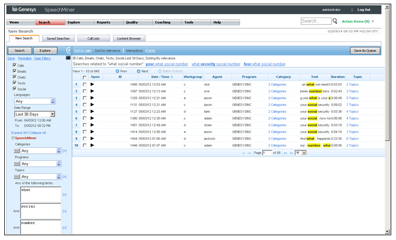Screen dimensions: 396x240
Task: Toggle the Emails filter checkbox
Action: pyautogui.click(x=15, y=71)
